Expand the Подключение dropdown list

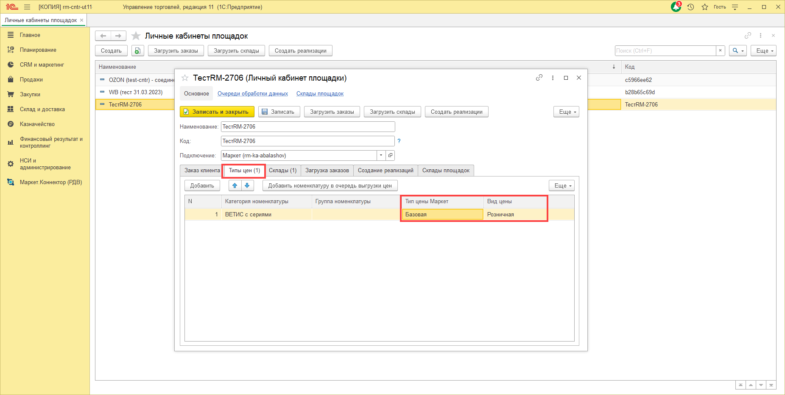point(381,155)
